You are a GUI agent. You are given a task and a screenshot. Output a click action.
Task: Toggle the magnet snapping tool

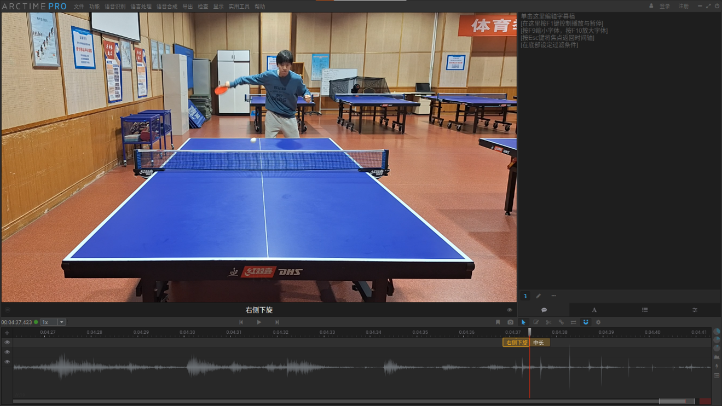[586, 322]
